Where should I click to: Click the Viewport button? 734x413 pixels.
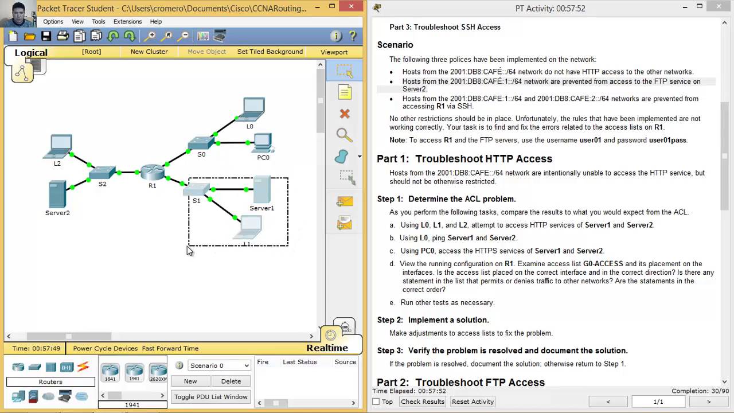coord(334,52)
